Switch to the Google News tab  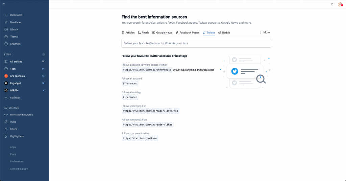(x=162, y=33)
